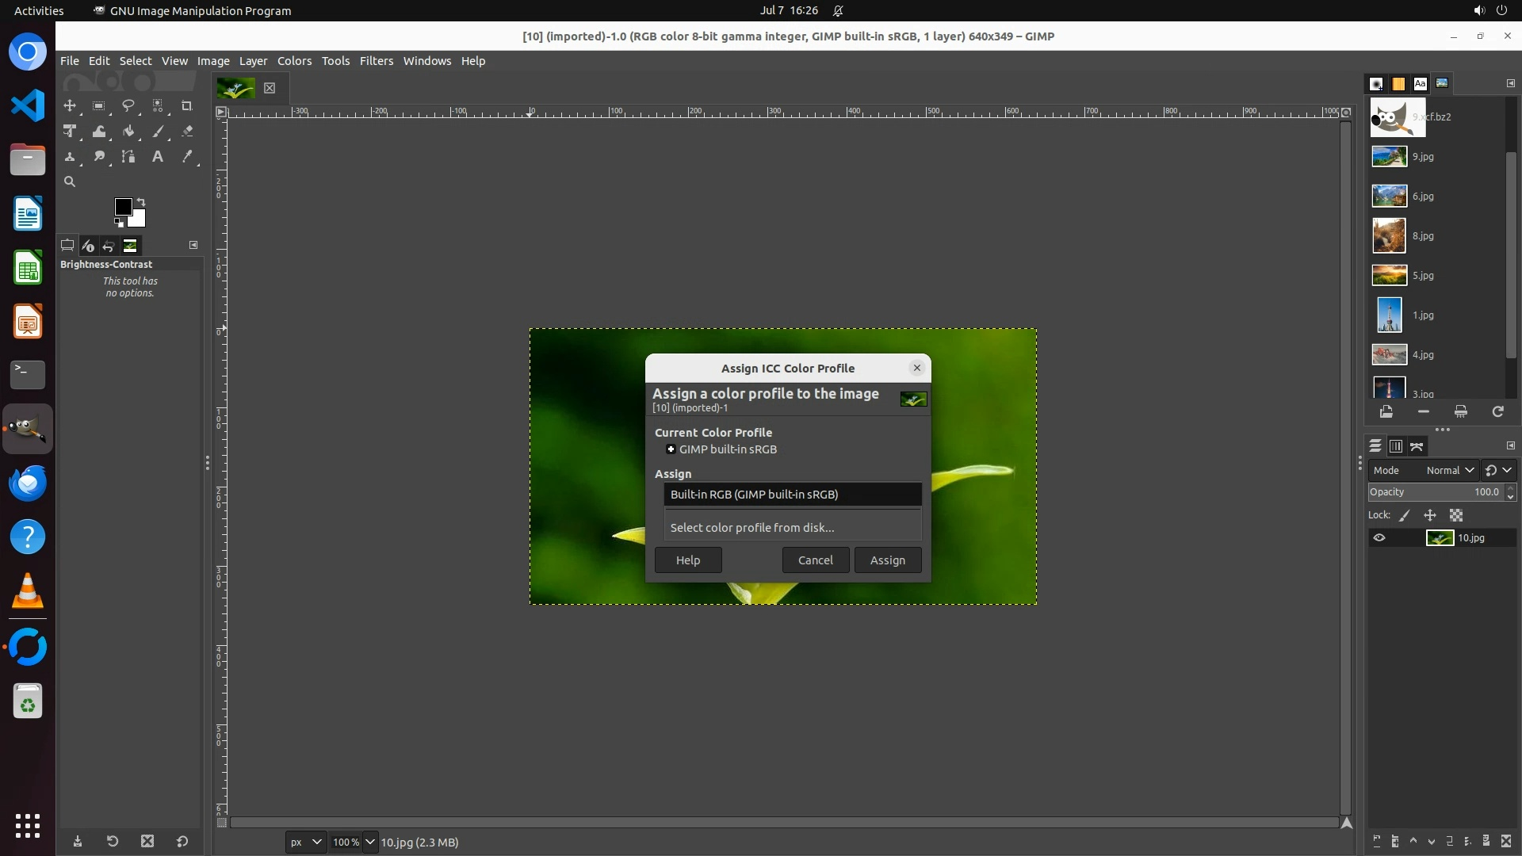Select the Free Select lasso tool
Viewport: 1522px width, 856px height.
[128, 105]
